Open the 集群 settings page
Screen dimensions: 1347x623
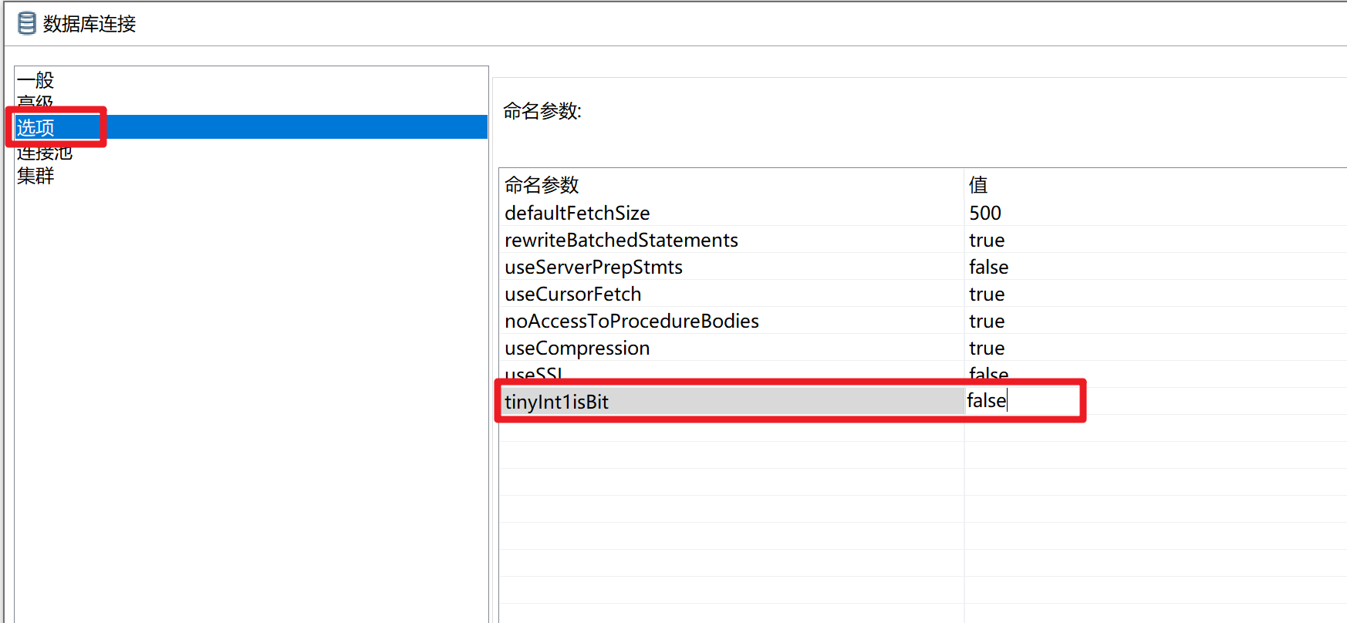[x=34, y=176]
